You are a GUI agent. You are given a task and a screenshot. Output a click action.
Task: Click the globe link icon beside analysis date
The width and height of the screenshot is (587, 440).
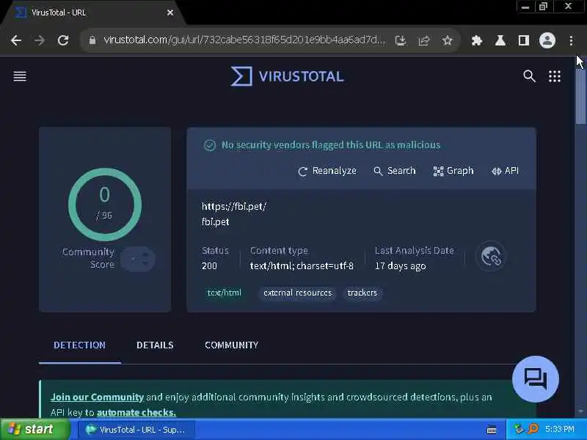491,257
